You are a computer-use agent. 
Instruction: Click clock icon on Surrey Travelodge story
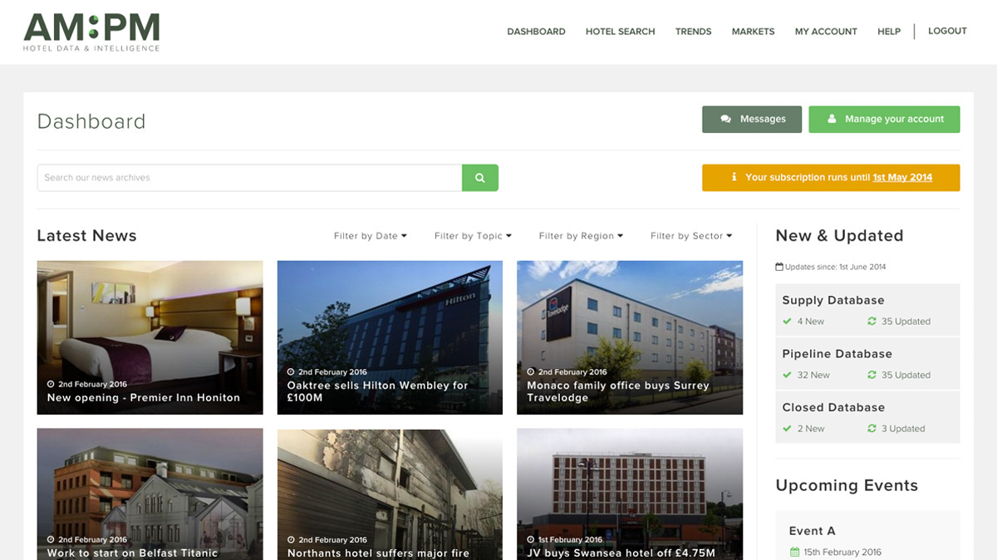(531, 372)
